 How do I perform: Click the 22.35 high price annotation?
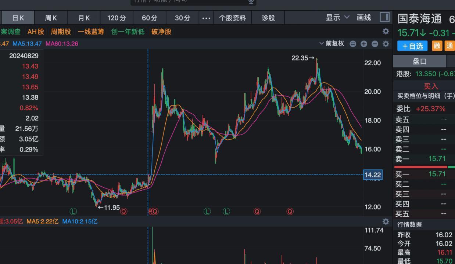pos(303,58)
